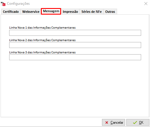
Task: Open the Certificado tab
Action: [11, 12]
